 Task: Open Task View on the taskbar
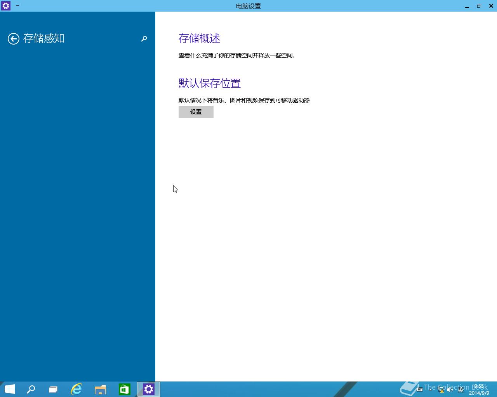(x=53, y=389)
